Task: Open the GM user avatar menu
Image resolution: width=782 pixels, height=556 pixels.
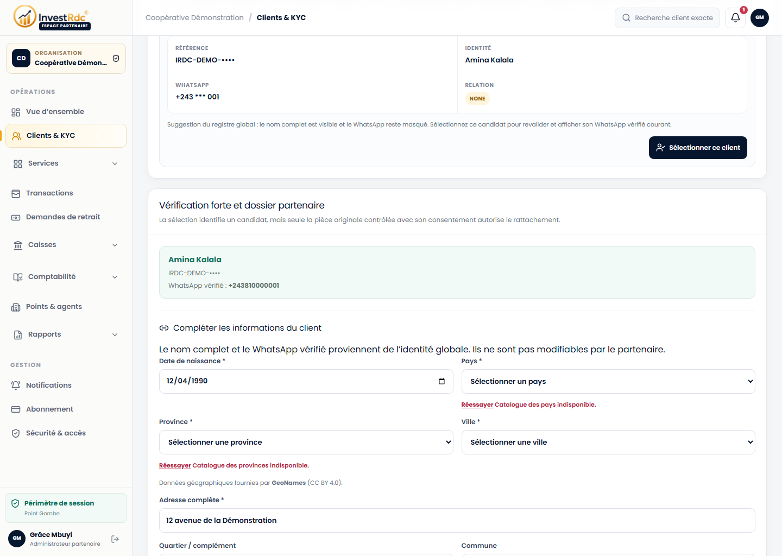Action: (x=760, y=17)
